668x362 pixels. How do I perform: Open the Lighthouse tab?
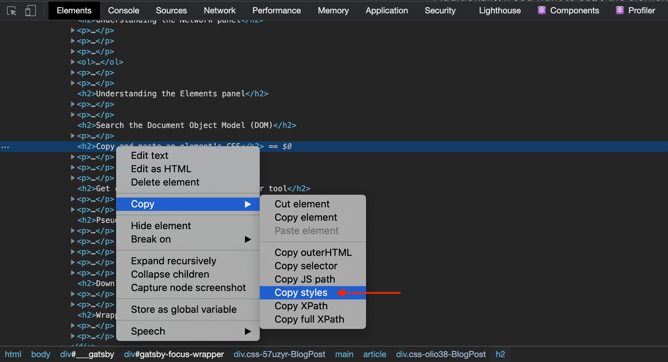click(500, 11)
